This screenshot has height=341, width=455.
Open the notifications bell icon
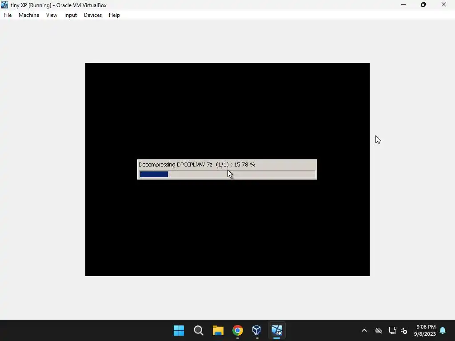click(x=443, y=330)
